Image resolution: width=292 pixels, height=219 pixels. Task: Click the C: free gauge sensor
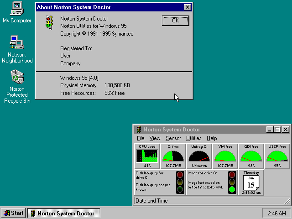(x=173, y=156)
